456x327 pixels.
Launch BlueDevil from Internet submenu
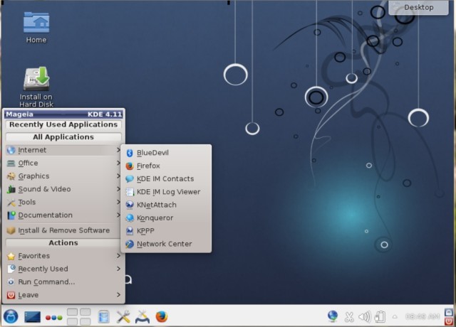(166, 153)
